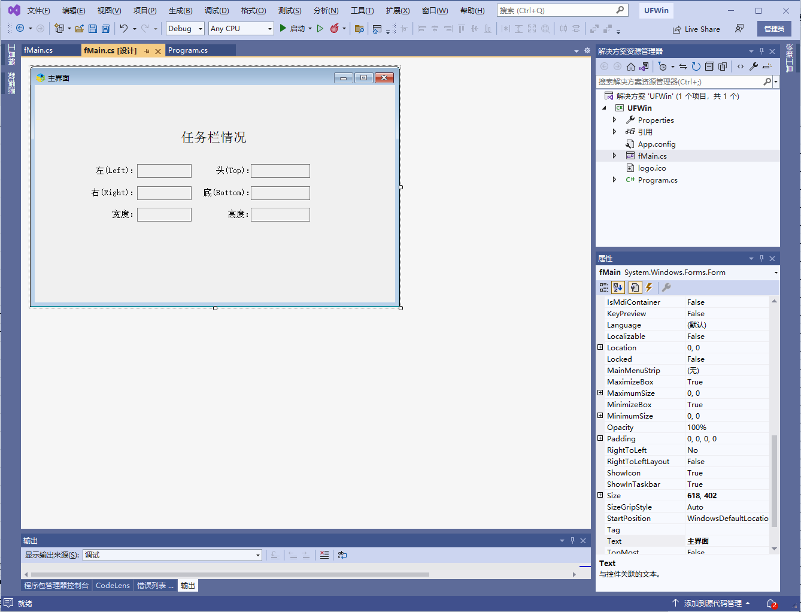Open the fMain object selector dropdown
Viewport: 801px width, 612px height.
(x=776, y=272)
